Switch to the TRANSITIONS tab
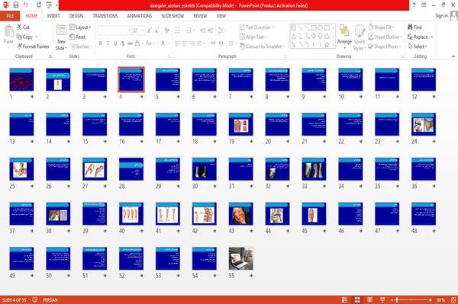This screenshot has height=304, width=458. [105, 16]
